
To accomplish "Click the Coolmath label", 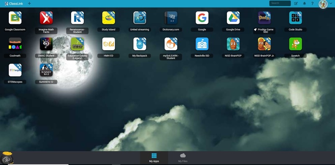I will pos(15,56).
